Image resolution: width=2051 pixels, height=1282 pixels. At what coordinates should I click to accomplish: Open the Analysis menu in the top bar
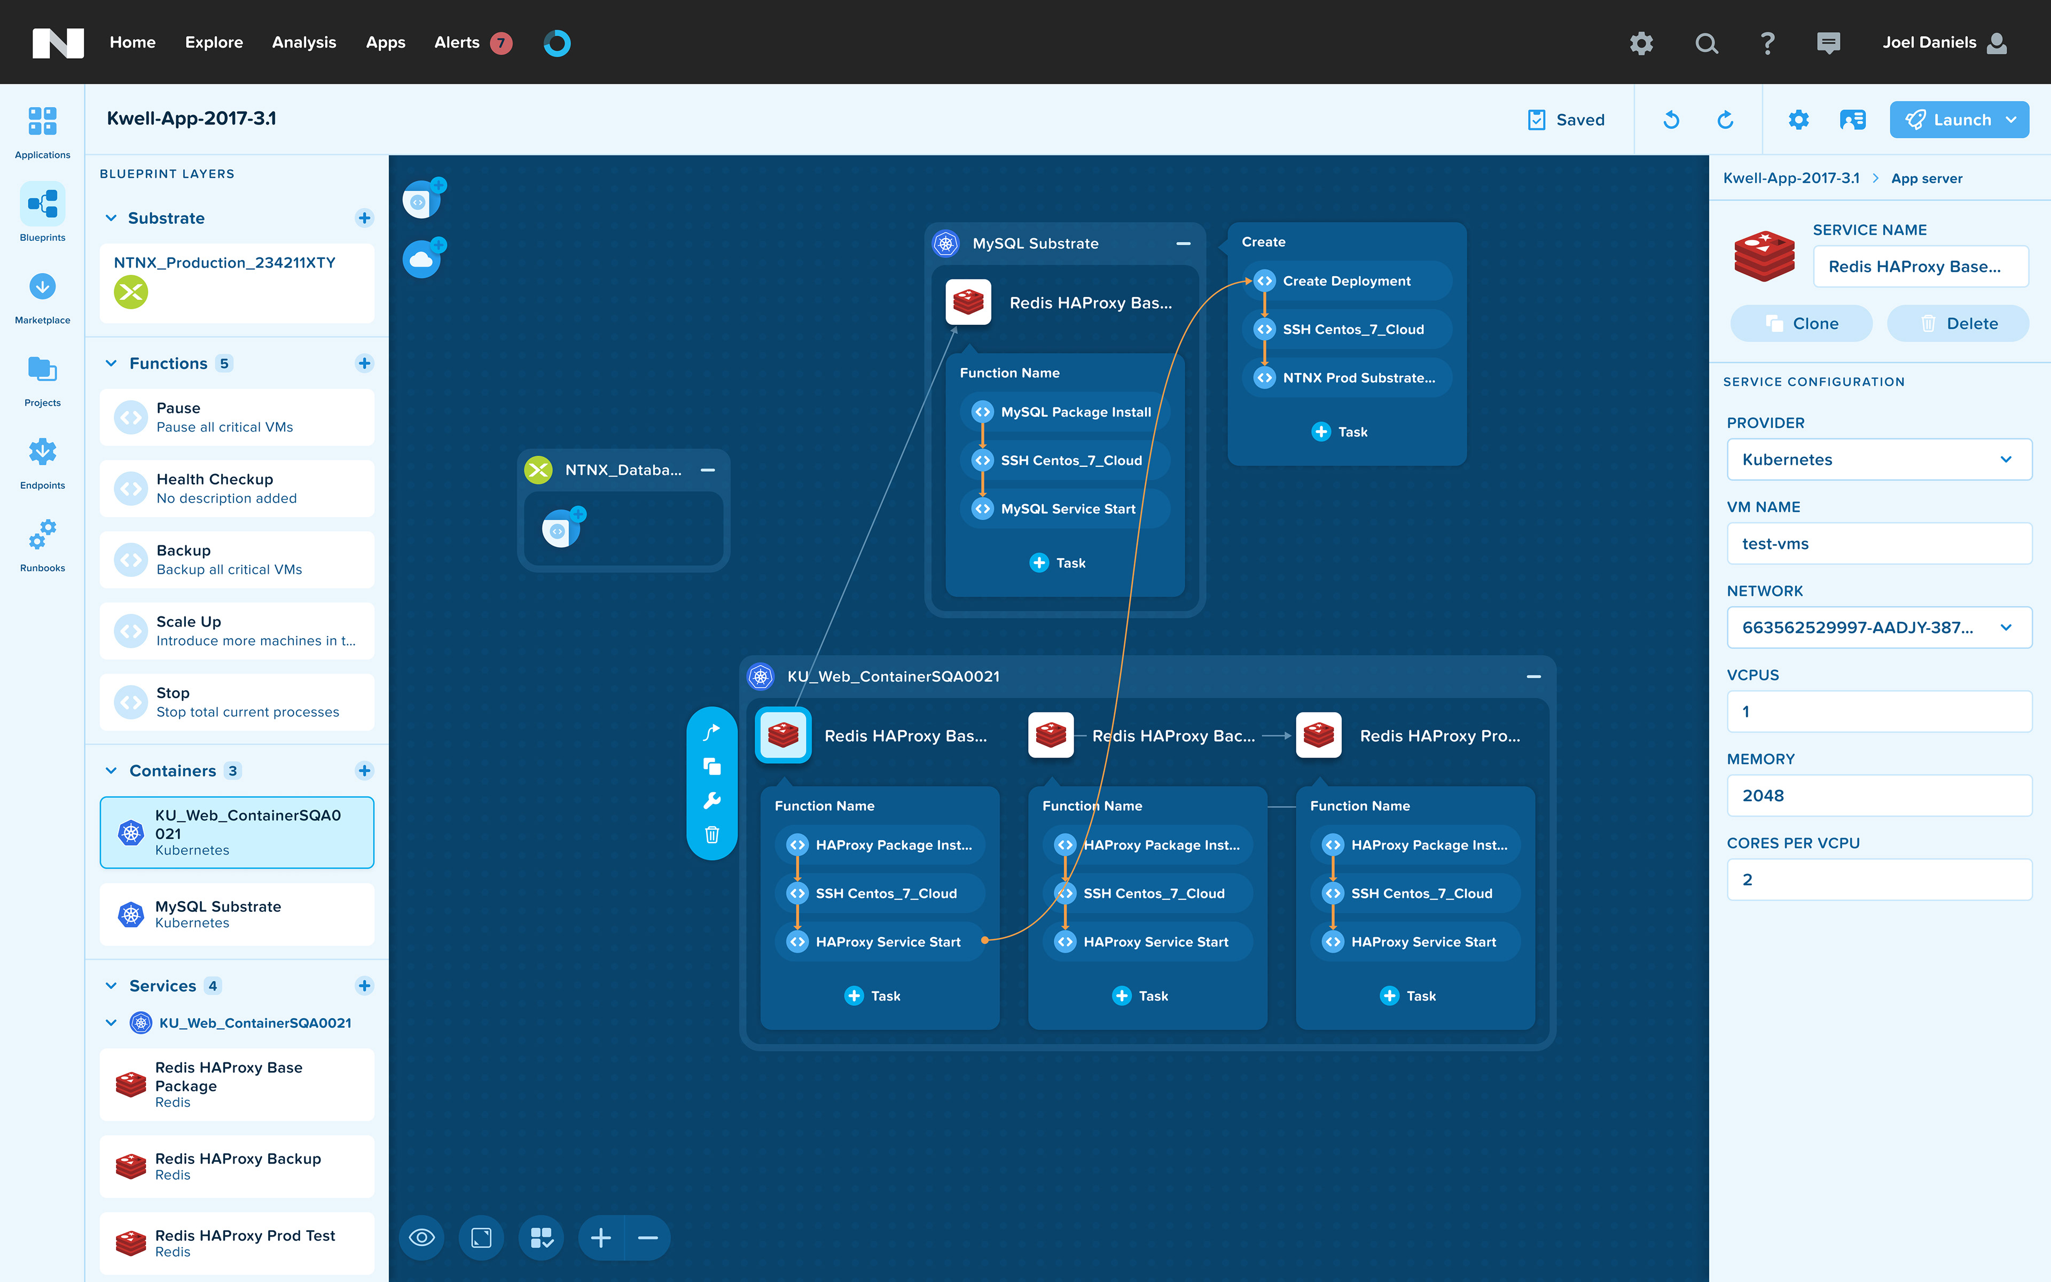(304, 42)
